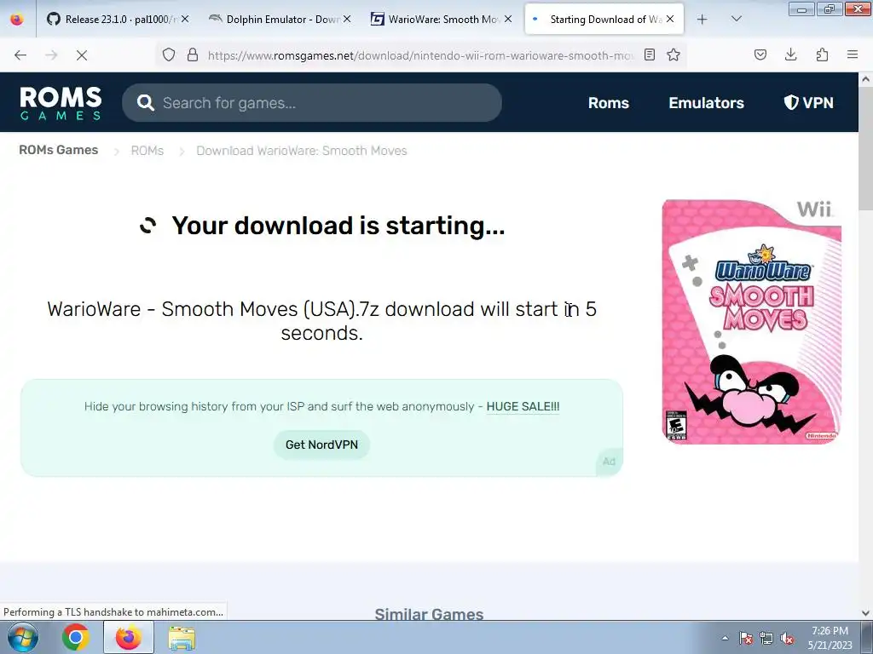Image resolution: width=873 pixels, height=654 pixels.
Task: Click the search magnifier icon
Action: (x=145, y=103)
